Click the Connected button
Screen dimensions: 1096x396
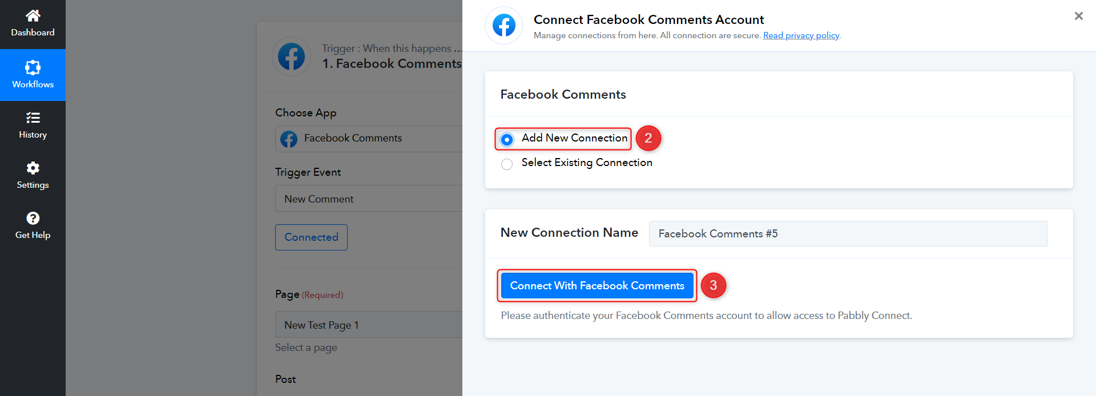click(x=311, y=237)
